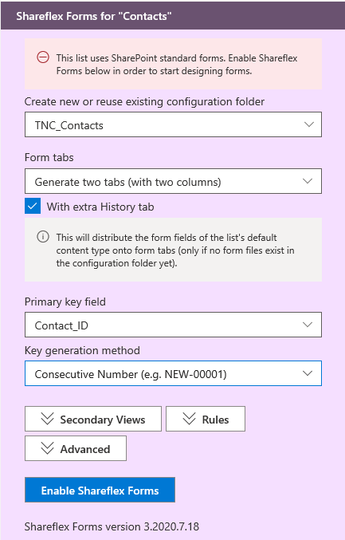Click the Primary key field chevron
Image resolution: width=345 pixels, height=540 pixels.
308,325
